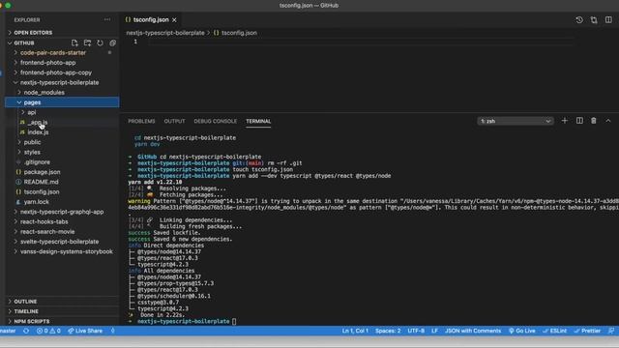Screen dimensions: 619x348
Task: Click the Ln 1, Col 1 cursor position
Action: pyautogui.click(x=355, y=331)
